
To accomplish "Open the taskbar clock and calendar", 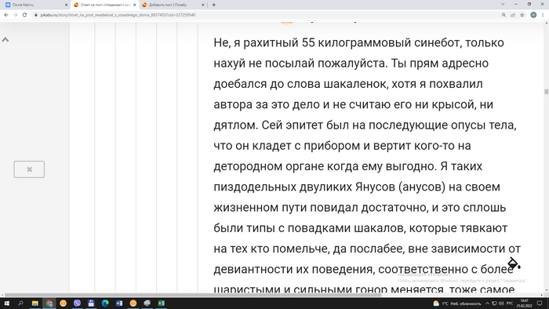I will pyautogui.click(x=524, y=304).
